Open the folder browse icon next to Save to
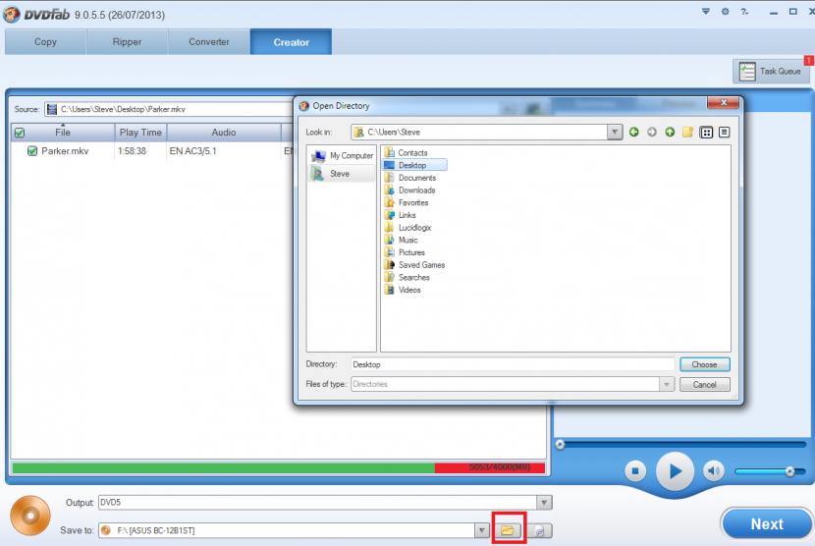 [508, 530]
